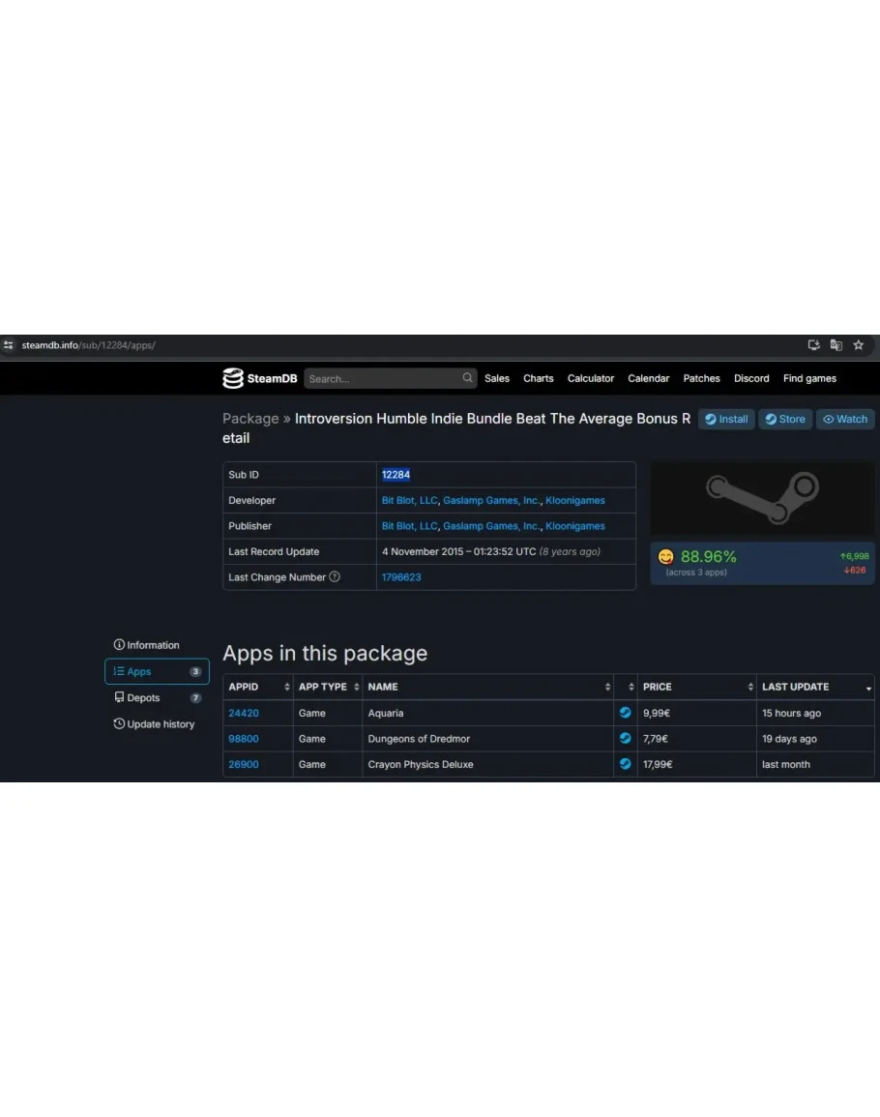Click the search magnifier icon
The width and height of the screenshot is (880, 1117).
[467, 378]
